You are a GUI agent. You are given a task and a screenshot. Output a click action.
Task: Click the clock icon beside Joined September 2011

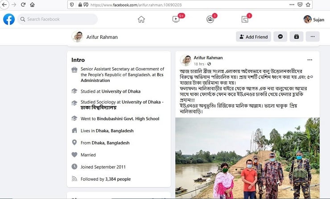tap(74, 167)
